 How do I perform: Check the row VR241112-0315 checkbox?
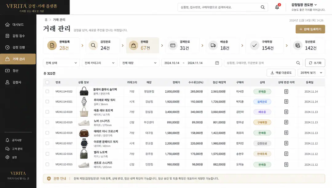[47, 165]
